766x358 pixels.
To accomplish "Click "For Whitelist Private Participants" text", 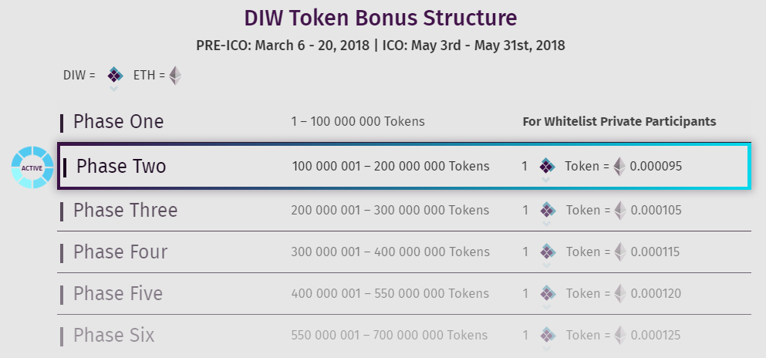I will point(619,121).
